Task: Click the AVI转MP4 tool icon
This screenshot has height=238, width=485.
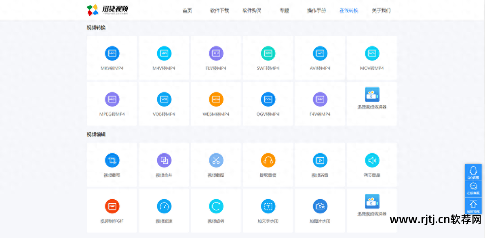Action: 320,53
